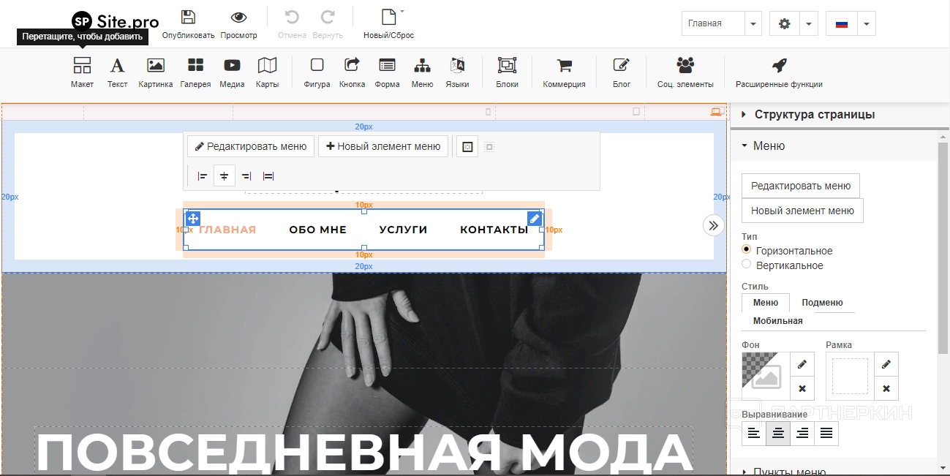The height and width of the screenshot is (476, 950).
Task: Select Горизонтальное menu type
Action: coord(747,250)
